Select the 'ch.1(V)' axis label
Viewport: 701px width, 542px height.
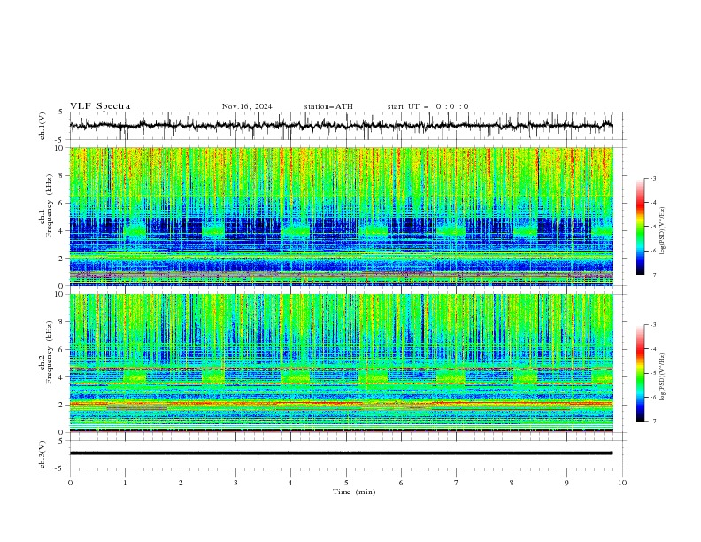(x=42, y=126)
